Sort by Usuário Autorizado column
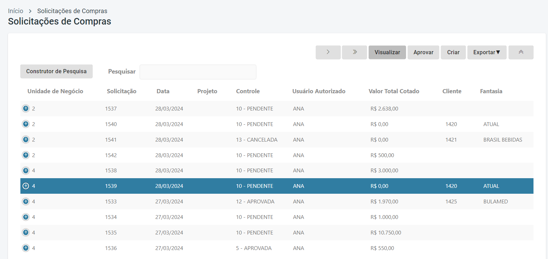This screenshot has width=548, height=259. tap(319, 91)
